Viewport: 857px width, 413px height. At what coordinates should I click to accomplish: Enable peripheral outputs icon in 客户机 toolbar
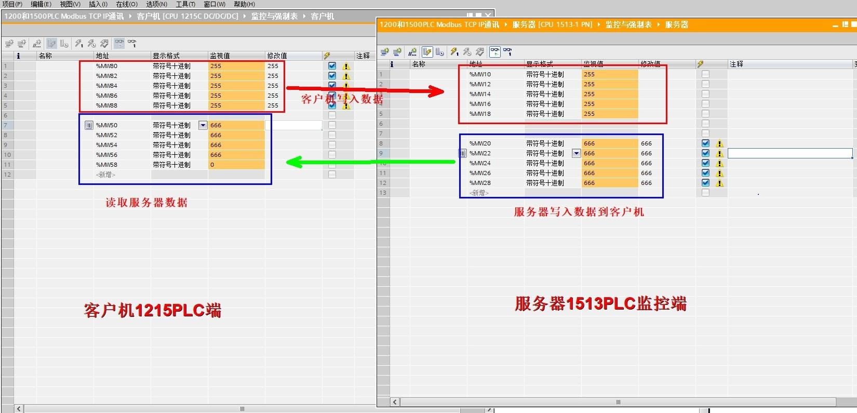104,44
